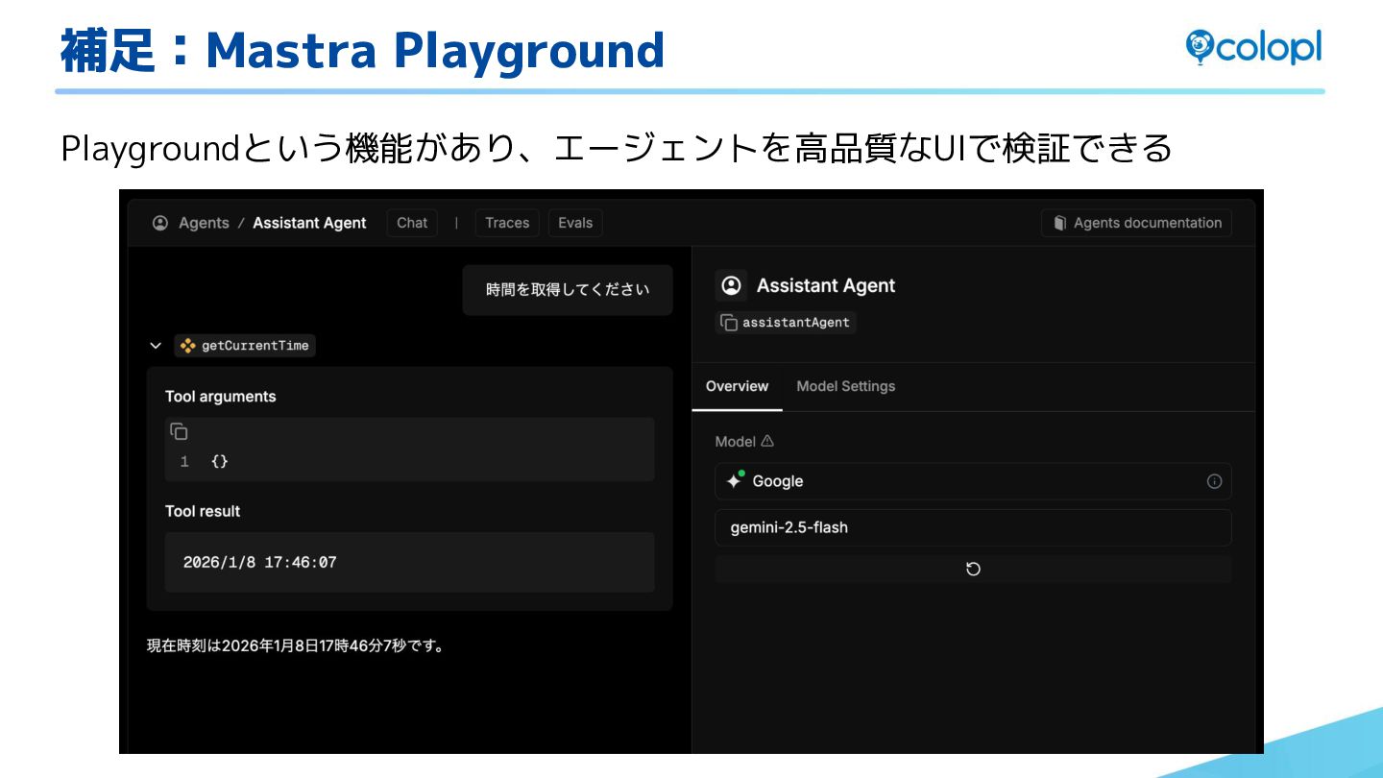The height and width of the screenshot is (778, 1383).
Task: Click the agent reply 現在時刻は2026年1月8日 text
Action: [x=296, y=645]
